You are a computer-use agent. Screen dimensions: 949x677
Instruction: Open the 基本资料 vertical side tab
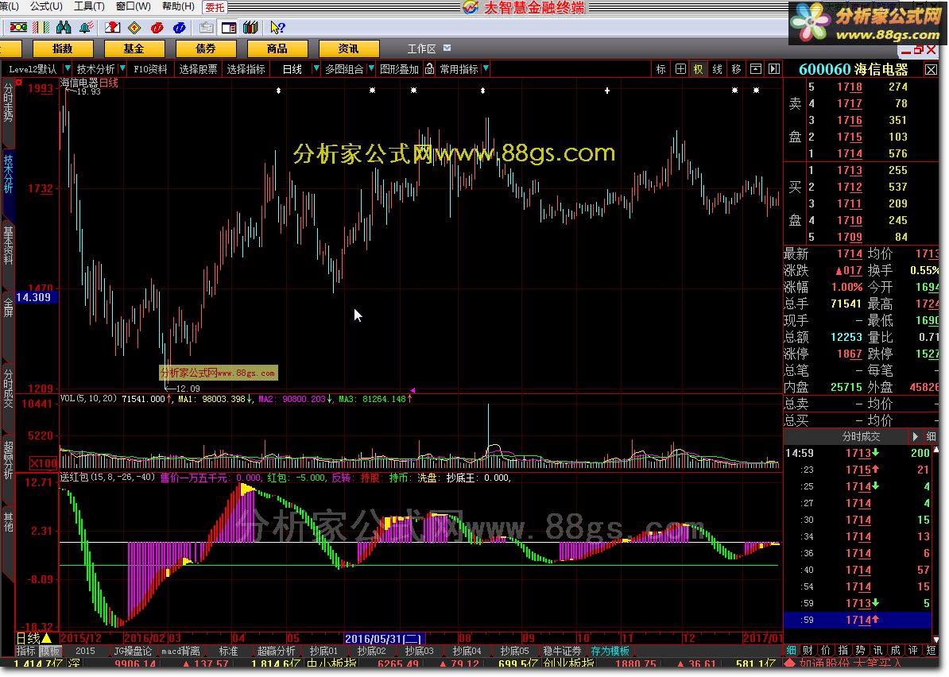point(9,246)
